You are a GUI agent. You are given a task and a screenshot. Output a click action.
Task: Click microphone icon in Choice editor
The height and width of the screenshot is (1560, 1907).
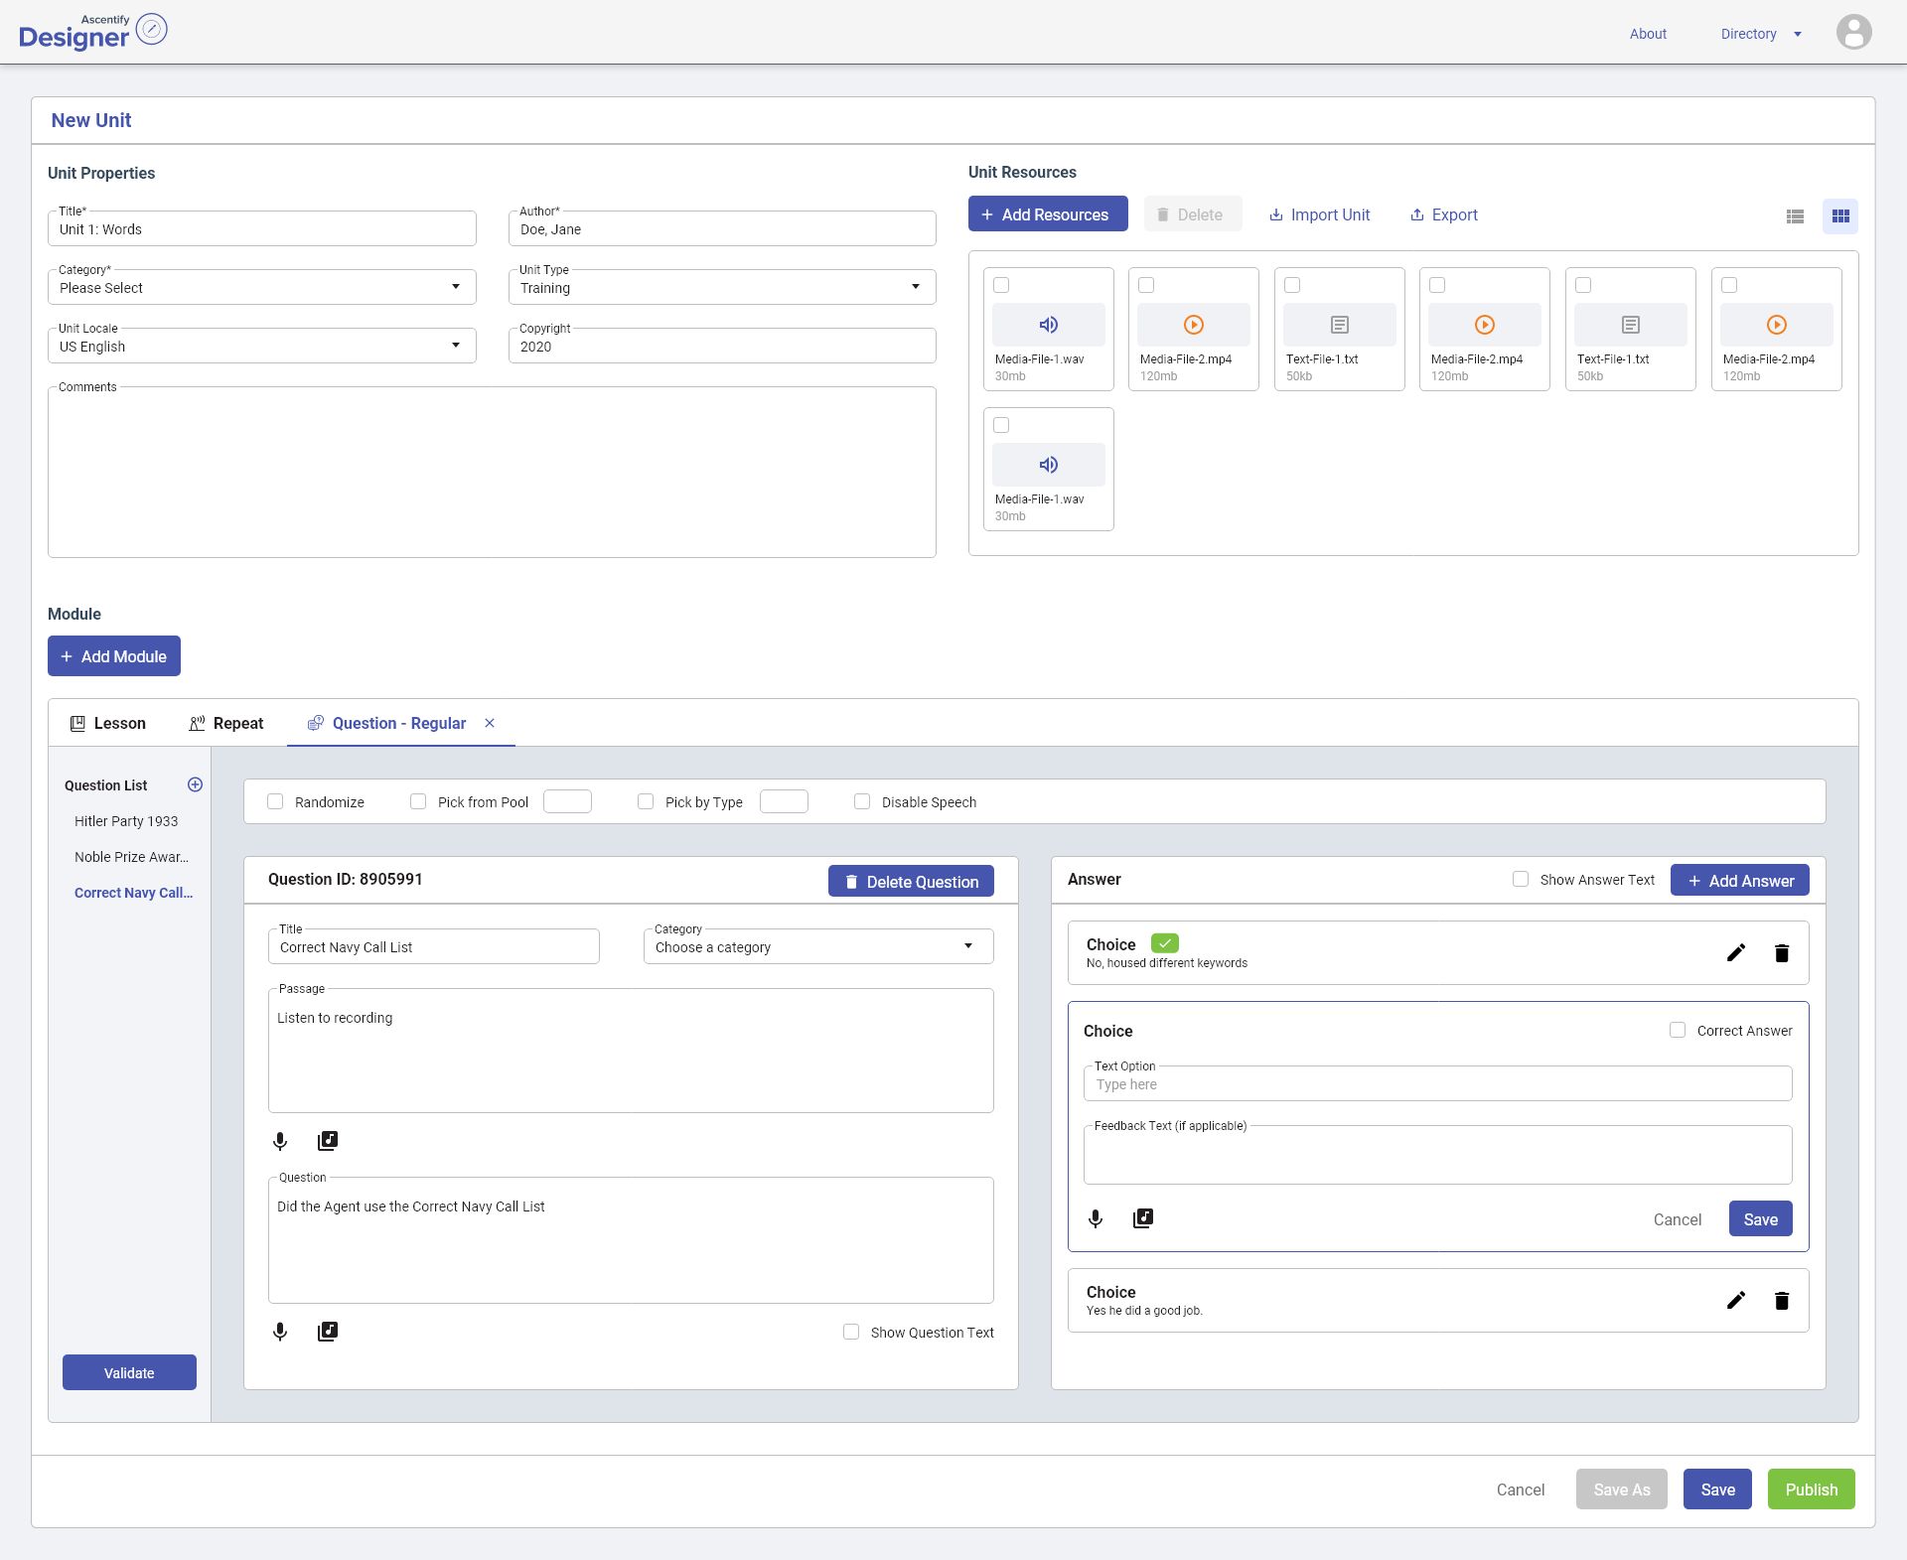(x=1096, y=1218)
